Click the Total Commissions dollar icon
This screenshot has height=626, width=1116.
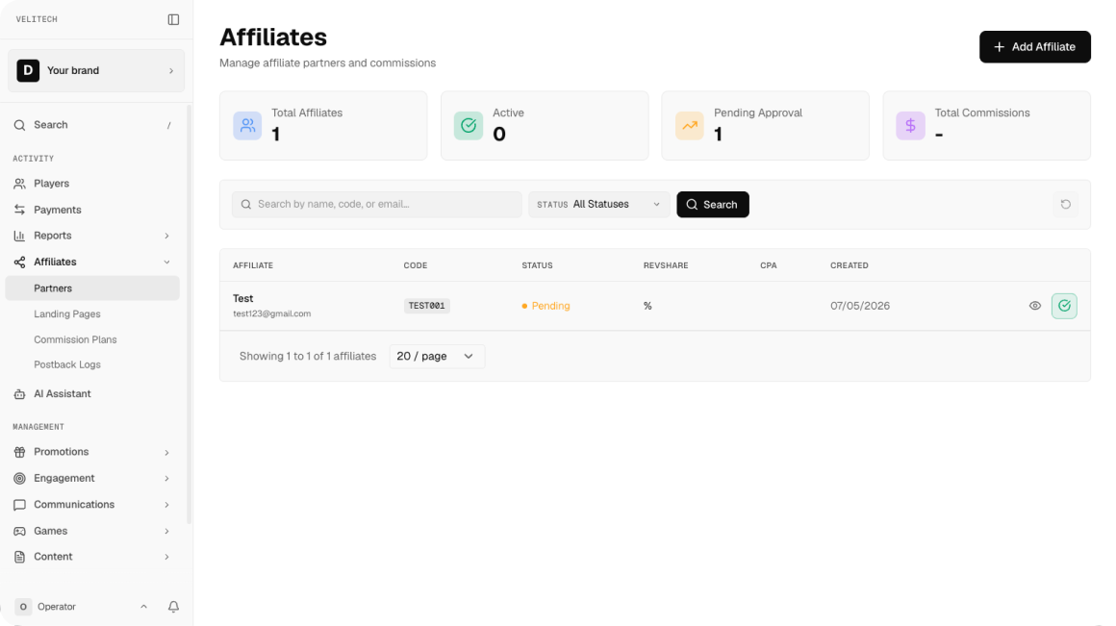point(910,126)
